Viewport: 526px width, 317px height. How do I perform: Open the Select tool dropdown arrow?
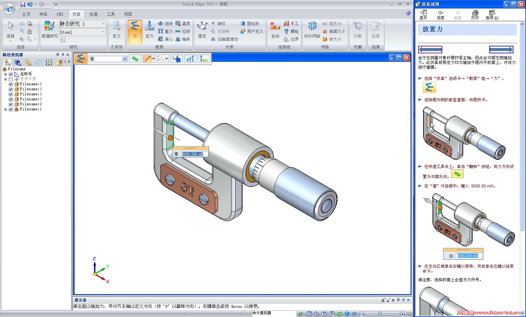pos(10,41)
